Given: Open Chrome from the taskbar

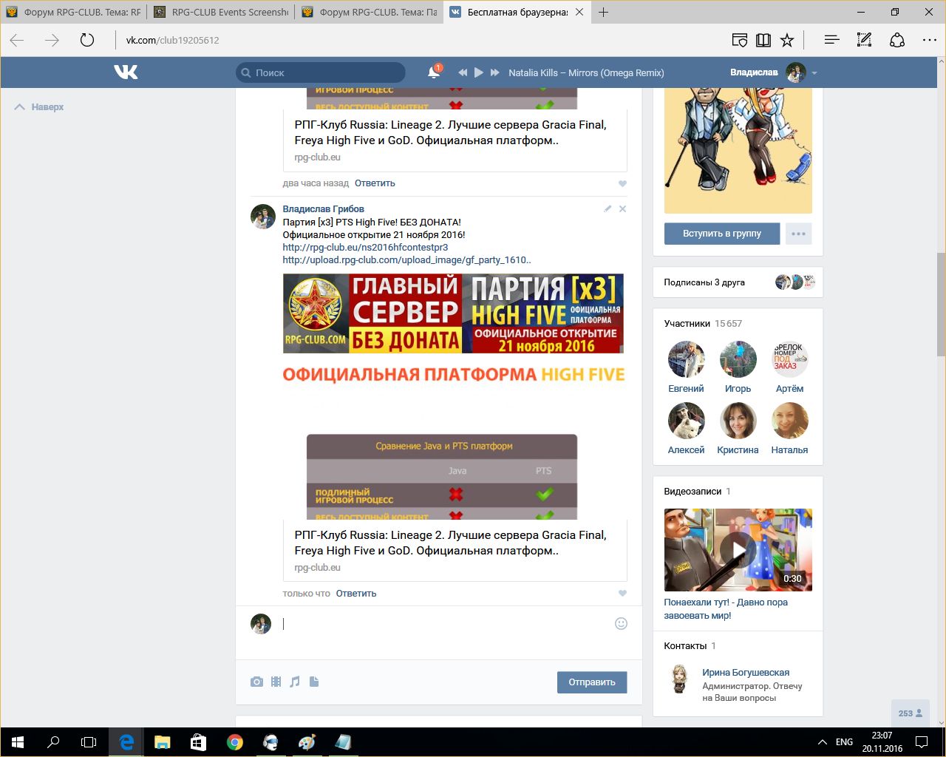Looking at the screenshot, I should coord(234,742).
